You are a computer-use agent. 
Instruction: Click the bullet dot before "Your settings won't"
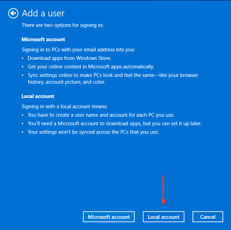pos(22,132)
